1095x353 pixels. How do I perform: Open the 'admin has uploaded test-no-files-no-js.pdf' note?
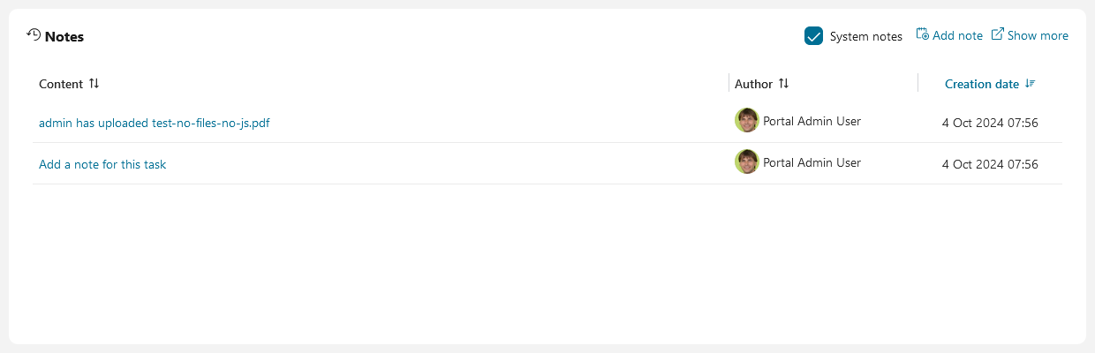coord(155,123)
